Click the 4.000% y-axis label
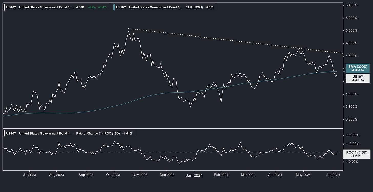 click(x=351, y=94)
